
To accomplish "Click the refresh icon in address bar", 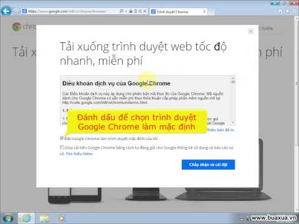I will 140,11.
